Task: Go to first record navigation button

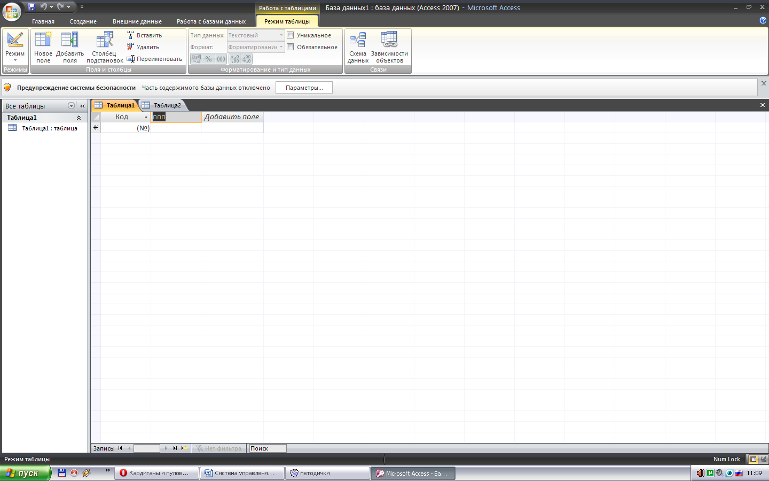Action: pyautogui.click(x=120, y=448)
